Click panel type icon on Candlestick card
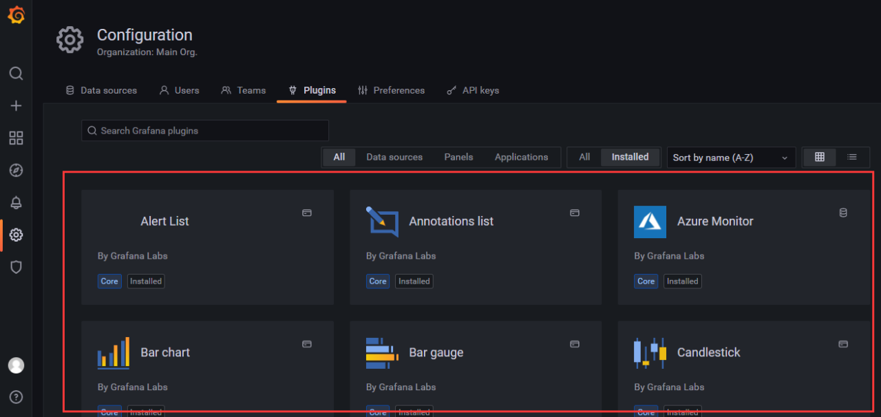The height and width of the screenshot is (417, 881). pos(843,344)
